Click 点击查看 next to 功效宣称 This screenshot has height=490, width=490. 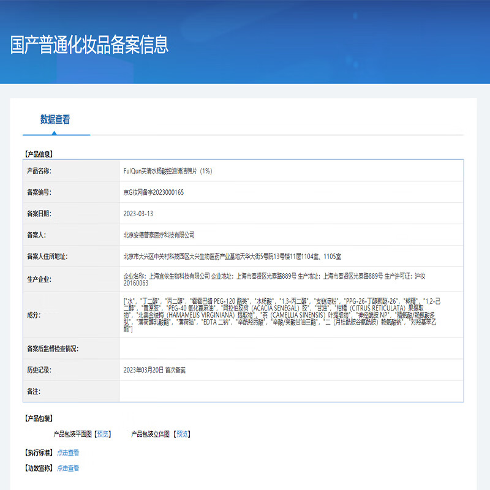[68, 468]
